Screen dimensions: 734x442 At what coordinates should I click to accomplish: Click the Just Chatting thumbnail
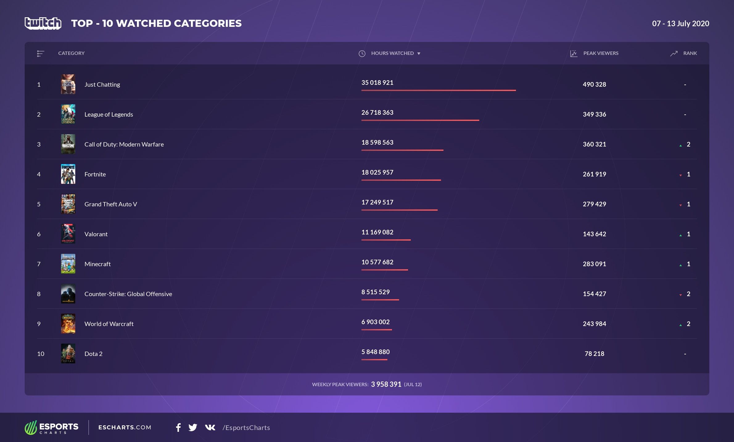click(68, 84)
